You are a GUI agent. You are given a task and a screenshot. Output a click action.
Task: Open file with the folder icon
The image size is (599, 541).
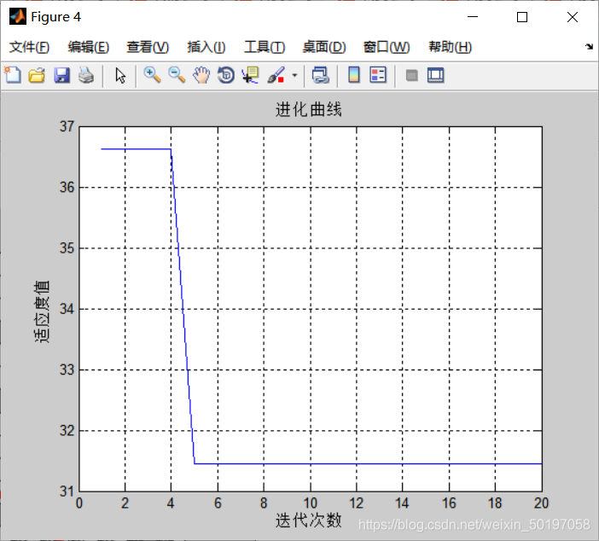(37, 75)
